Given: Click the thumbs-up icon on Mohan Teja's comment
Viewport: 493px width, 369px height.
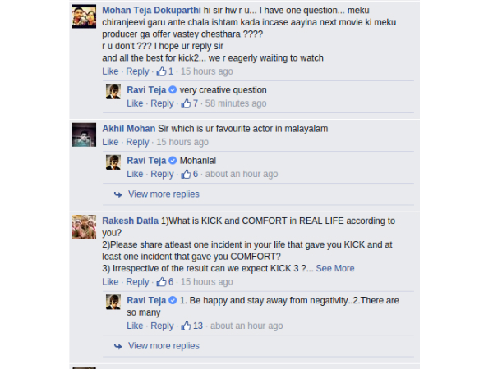Looking at the screenshot, I should coord(161,71).
